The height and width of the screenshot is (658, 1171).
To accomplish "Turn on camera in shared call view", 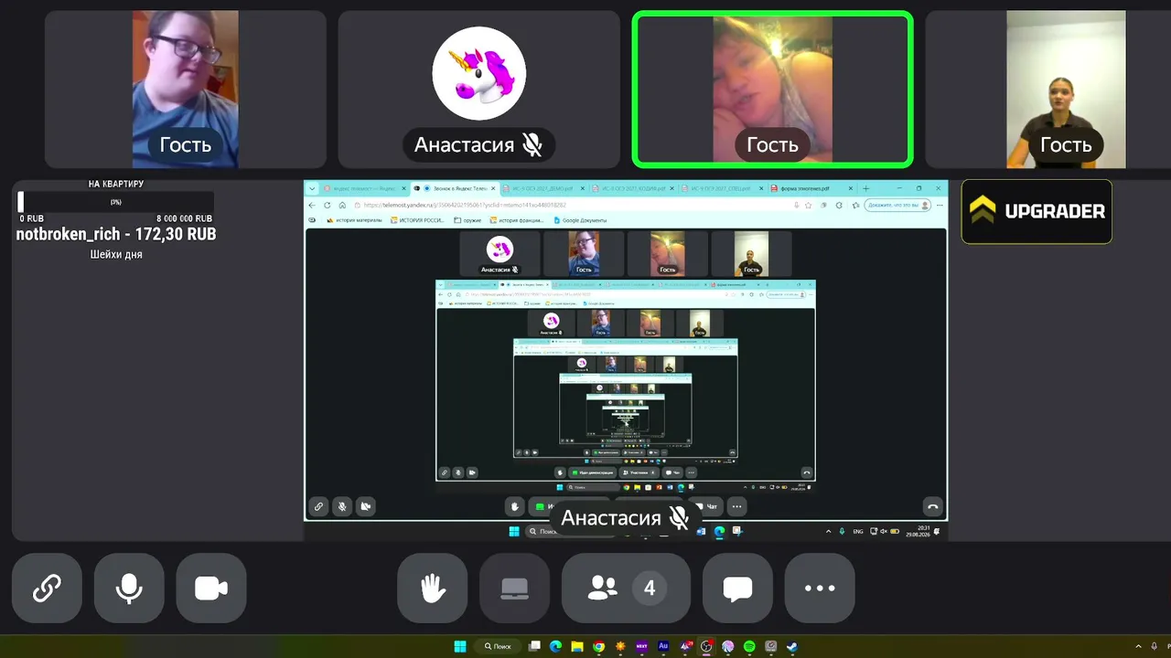I will pyautogui.click(x=366, y=506).
